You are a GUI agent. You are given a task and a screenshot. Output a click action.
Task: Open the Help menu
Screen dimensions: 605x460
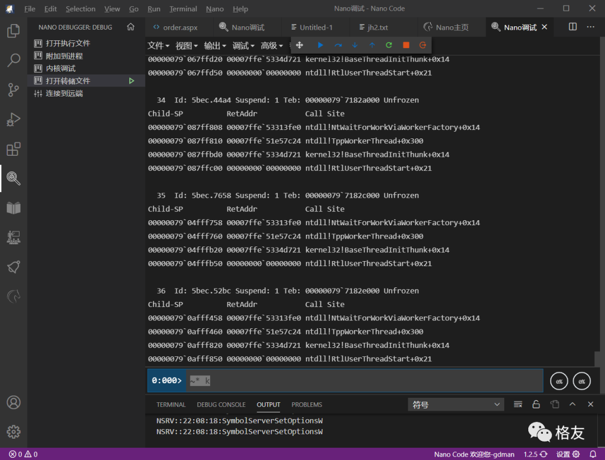pyautogui.click(x=240, y=8)
